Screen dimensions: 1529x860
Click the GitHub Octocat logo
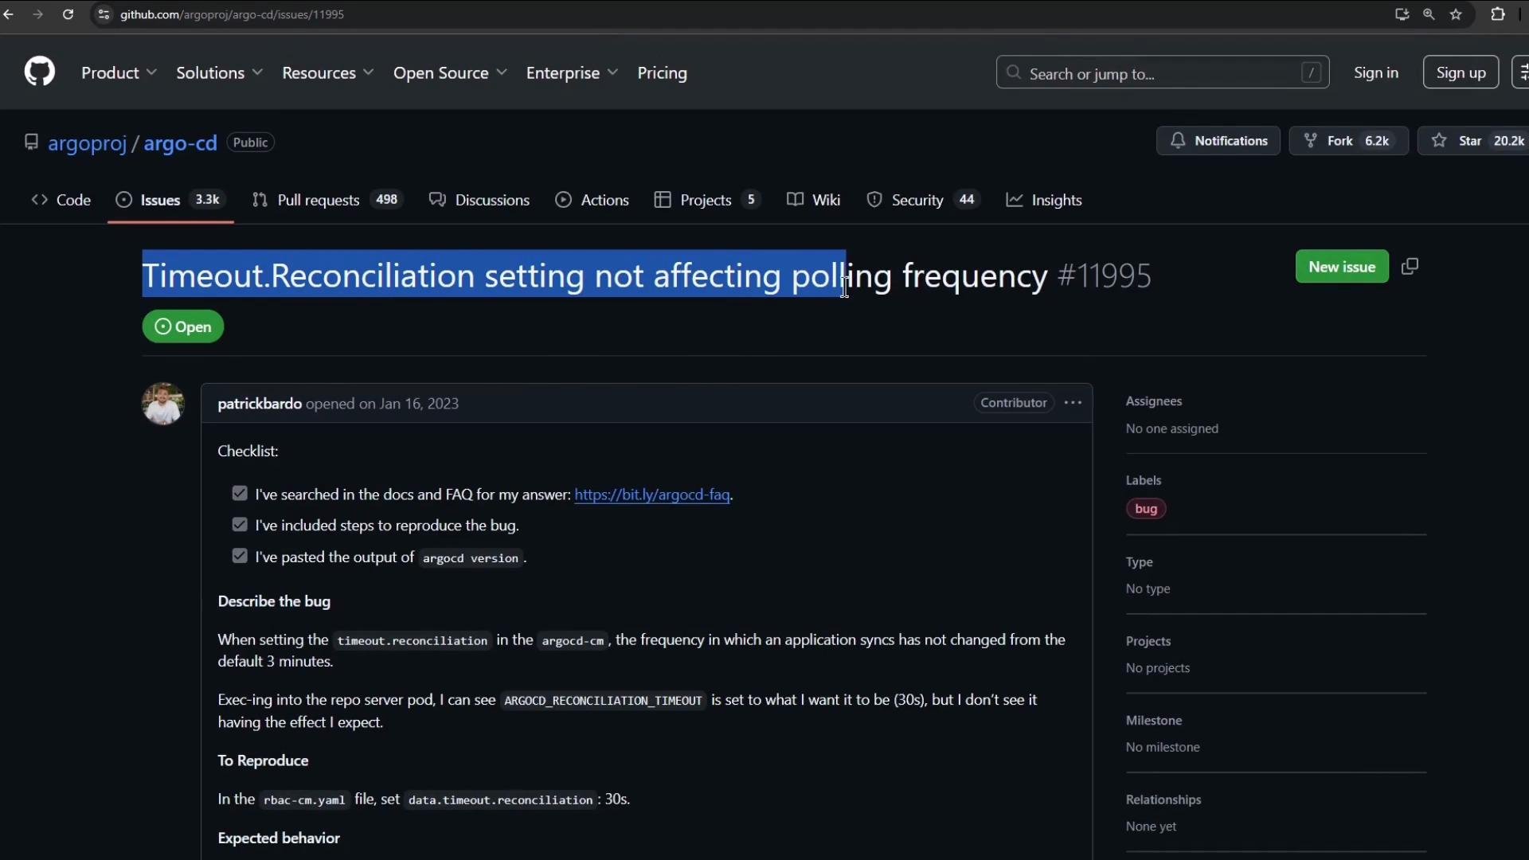click(39, 72)
